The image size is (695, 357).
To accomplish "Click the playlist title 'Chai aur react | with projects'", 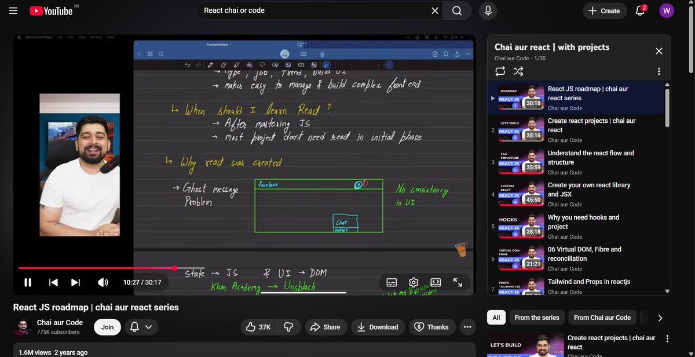I will pos(552,47).
